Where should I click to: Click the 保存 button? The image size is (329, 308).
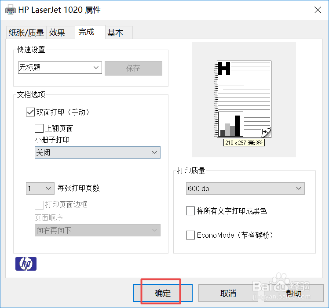133,68
